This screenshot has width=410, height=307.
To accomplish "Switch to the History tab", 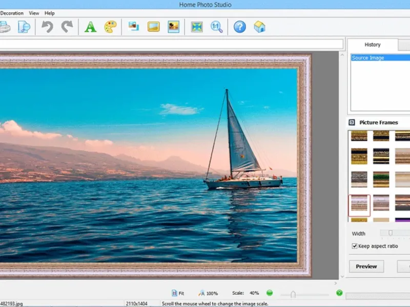I will tap(372, 45).
